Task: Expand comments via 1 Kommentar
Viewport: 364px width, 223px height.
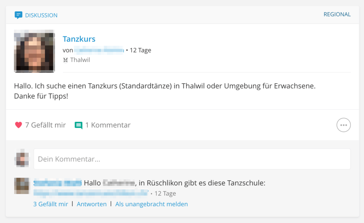Action: [x=108, y=125]
